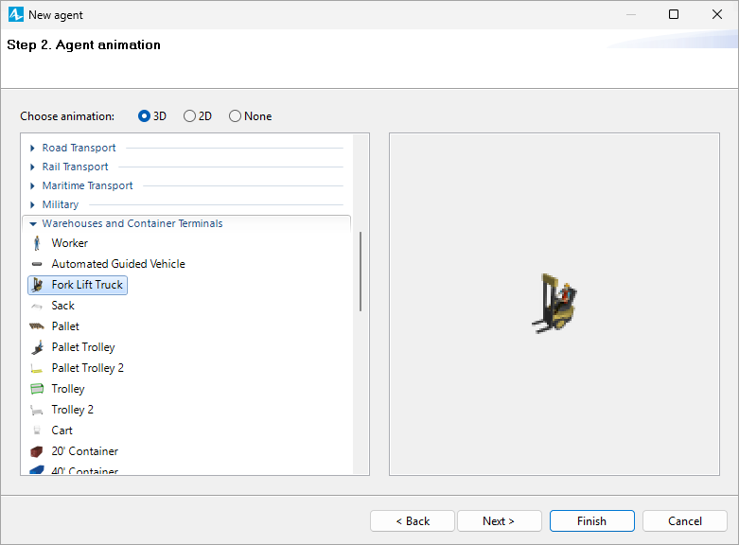The height and width of the screenshot is (545, 739).
Task: Open the Maritime Transport category
Action: point(33,185)
